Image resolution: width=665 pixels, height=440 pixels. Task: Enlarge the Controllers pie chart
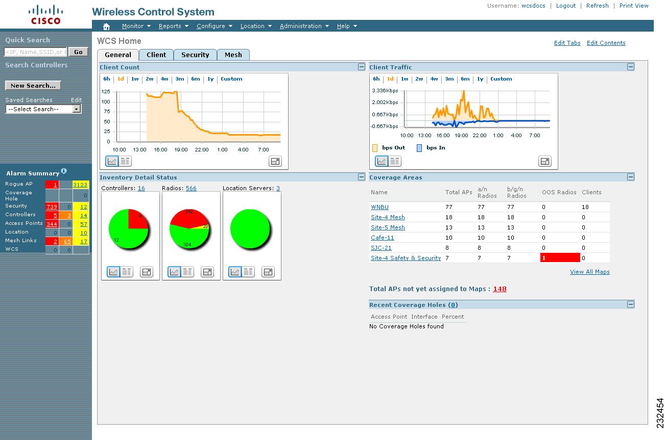[147, 272]
